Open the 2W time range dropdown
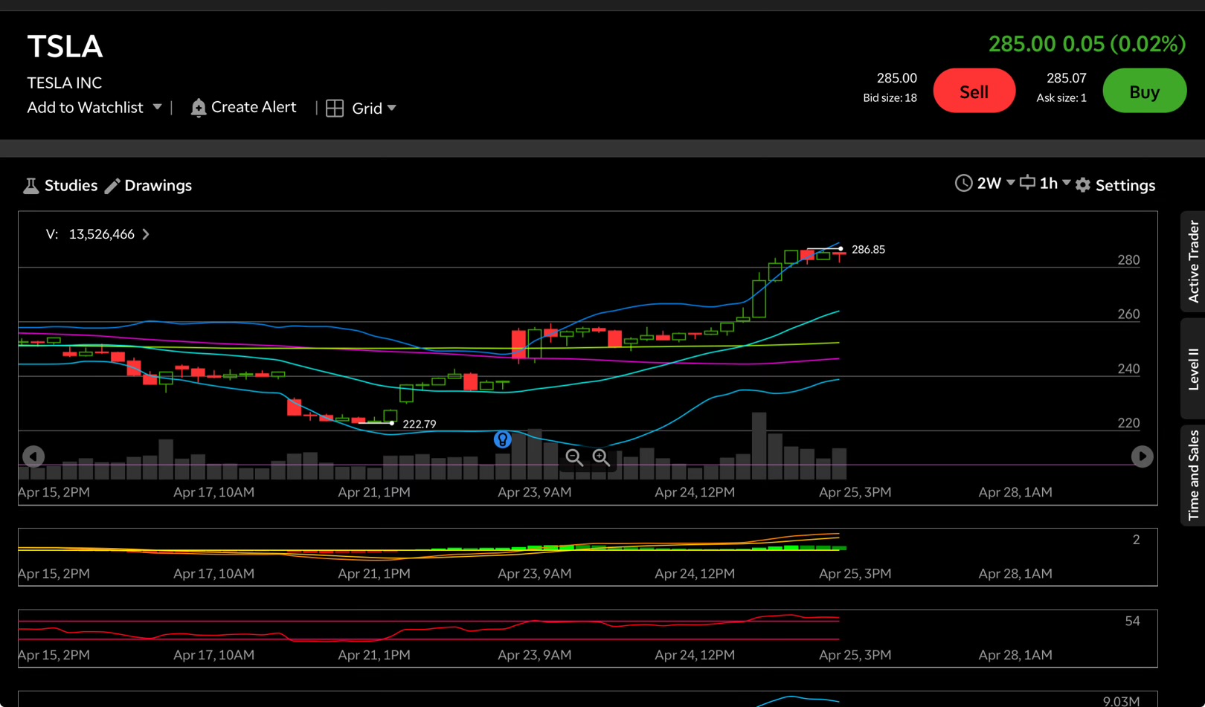1205x707 pixels. coord(1010,183)
